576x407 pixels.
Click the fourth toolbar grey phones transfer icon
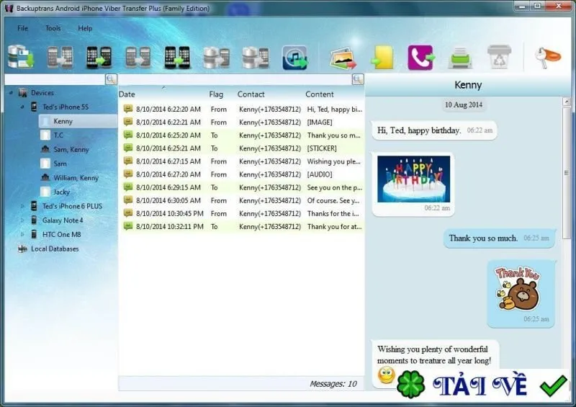click(x=138, y=57)
